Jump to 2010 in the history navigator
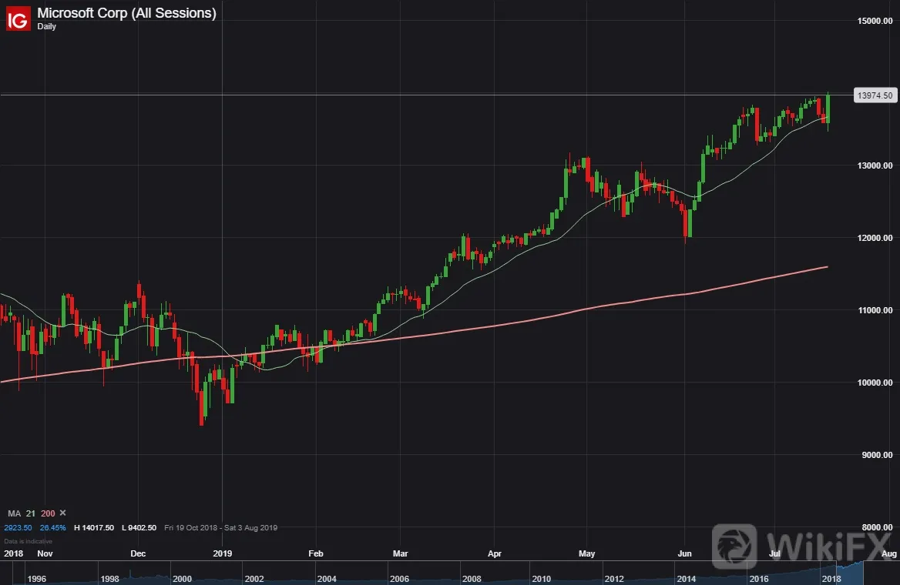This screenshot has width=900, height=585. 541,579
